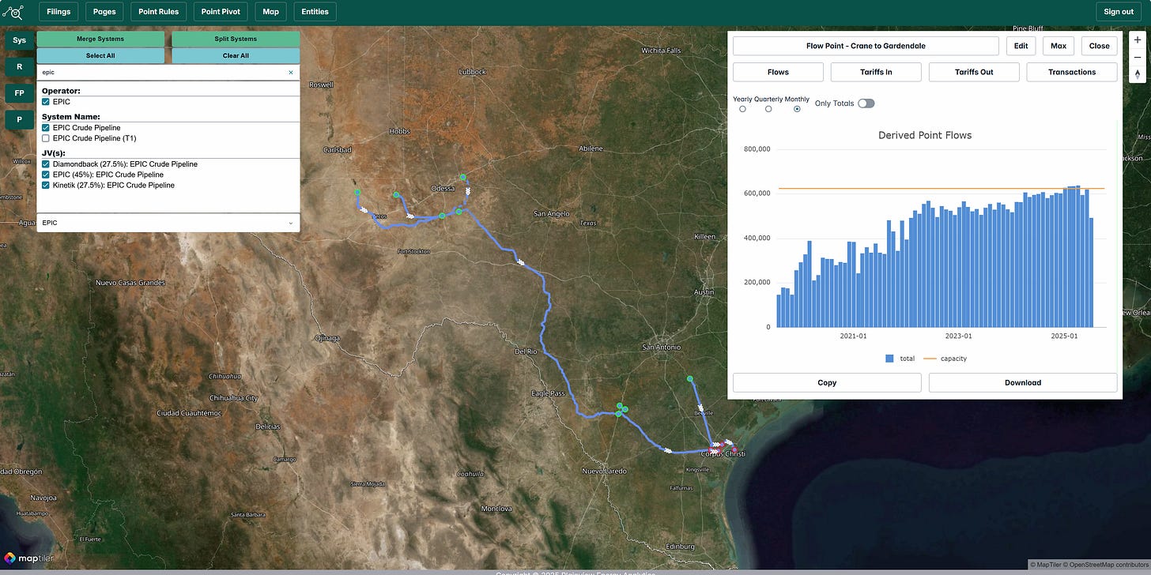Open the Sys side panel button
This screenshot has height=575, width=1151.
point(19,39)
